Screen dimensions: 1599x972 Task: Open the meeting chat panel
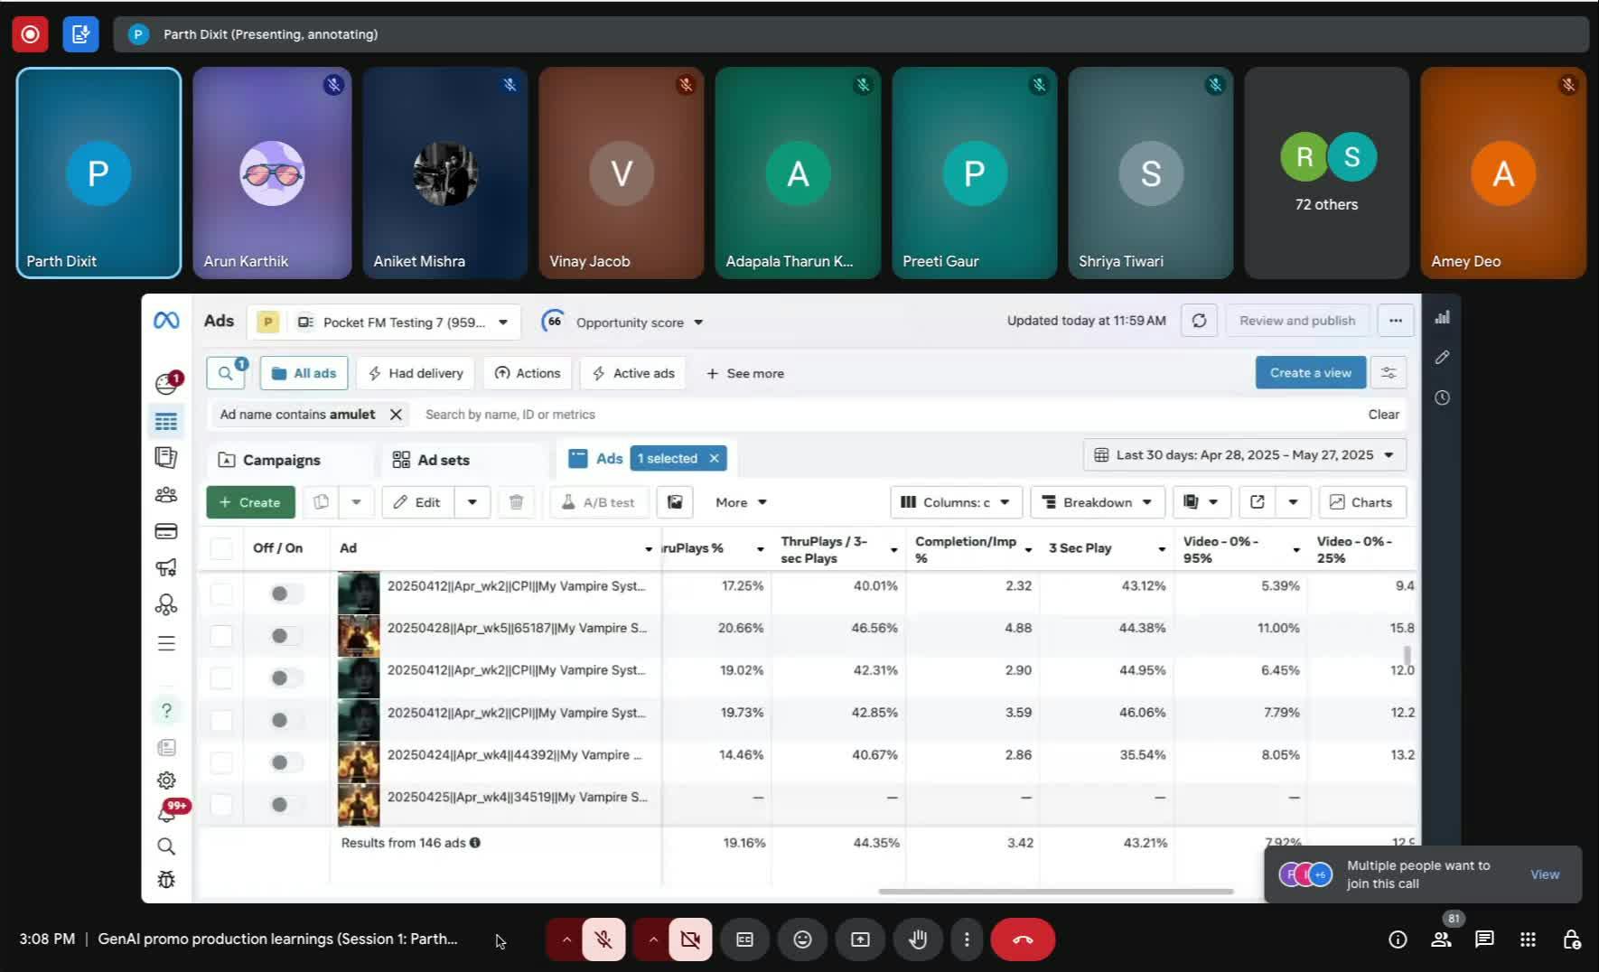[1484, 939]
